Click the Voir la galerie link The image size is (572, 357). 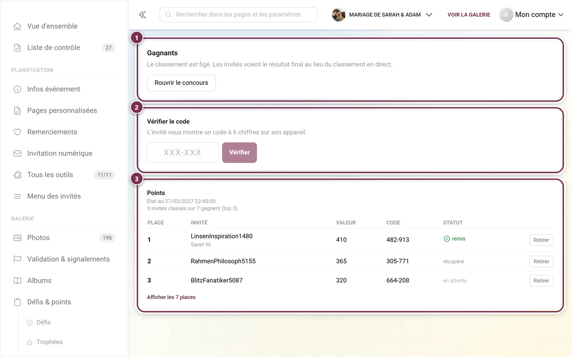(x=469, y=15)
